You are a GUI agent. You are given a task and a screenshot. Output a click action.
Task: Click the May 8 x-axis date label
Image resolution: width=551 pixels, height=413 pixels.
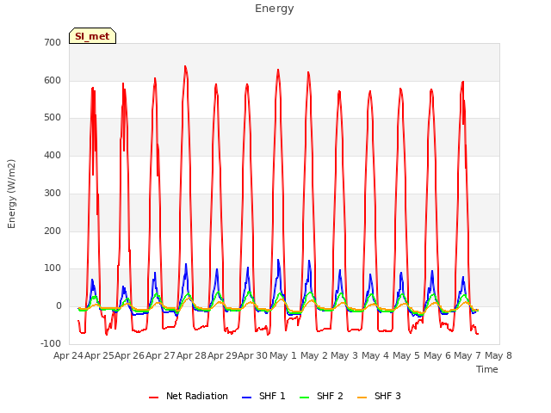tap(498, 355)
